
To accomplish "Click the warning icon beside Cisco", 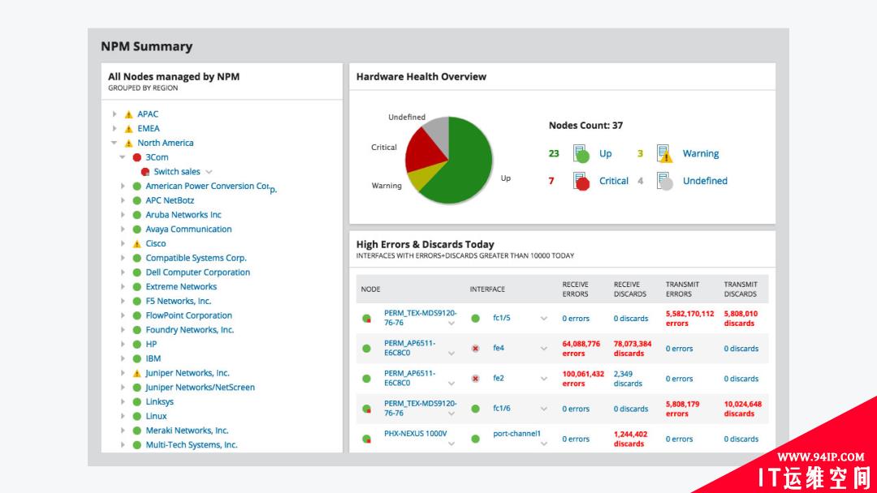I will 137,244.
